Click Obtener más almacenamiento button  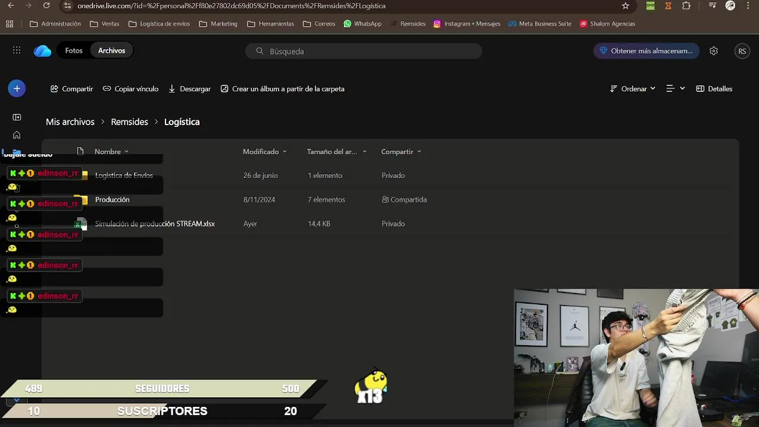(646, 51)
